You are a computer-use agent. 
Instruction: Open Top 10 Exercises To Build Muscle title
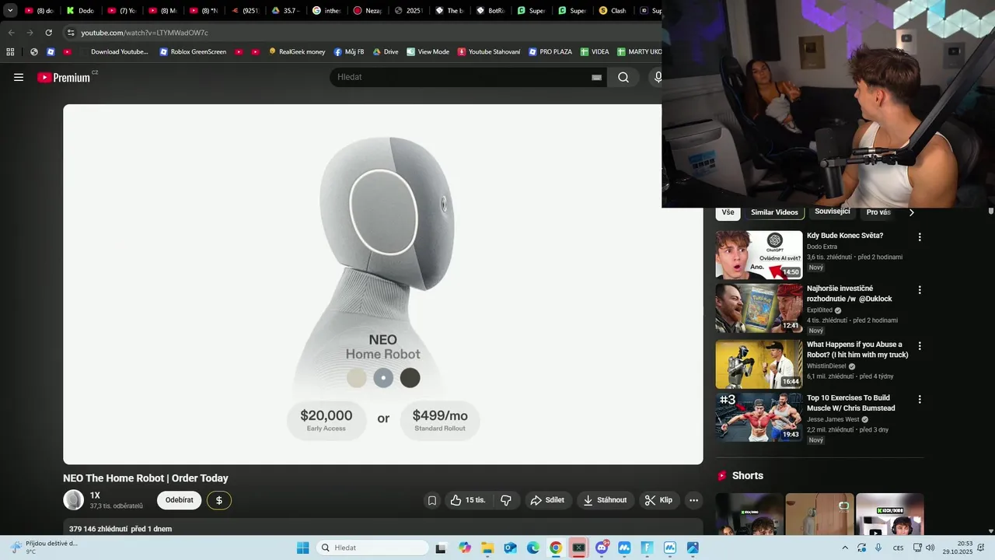[x=851, y=403]
